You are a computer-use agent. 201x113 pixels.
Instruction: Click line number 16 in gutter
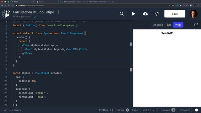click(6, 65)
